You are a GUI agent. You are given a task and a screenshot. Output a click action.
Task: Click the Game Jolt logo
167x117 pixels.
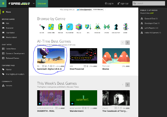(19, 4)
